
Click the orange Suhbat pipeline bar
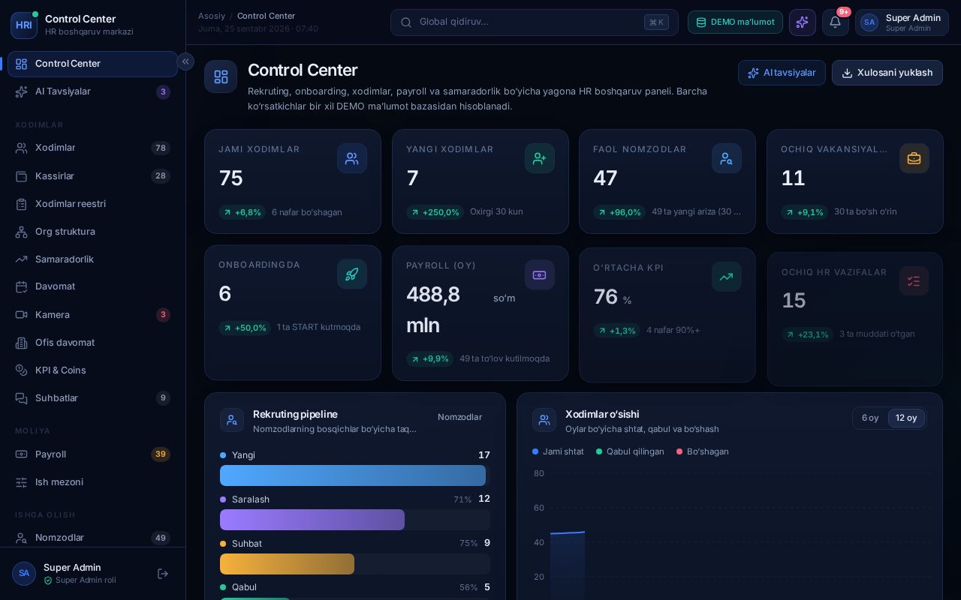pyautogui.click(x=287, y=564)
